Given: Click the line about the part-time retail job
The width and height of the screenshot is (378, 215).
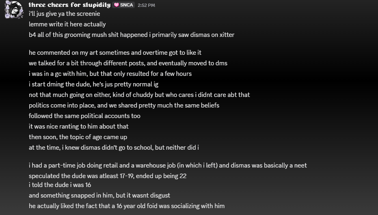Looking at the screenshot, I should (168, 166).
